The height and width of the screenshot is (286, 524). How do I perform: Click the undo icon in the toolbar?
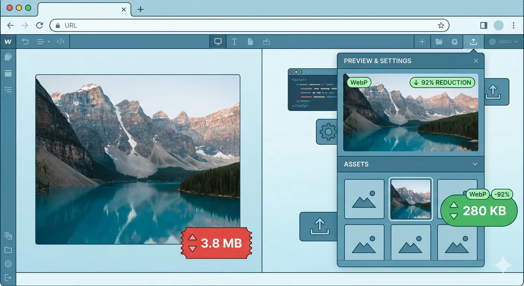[x=25, y=42]
